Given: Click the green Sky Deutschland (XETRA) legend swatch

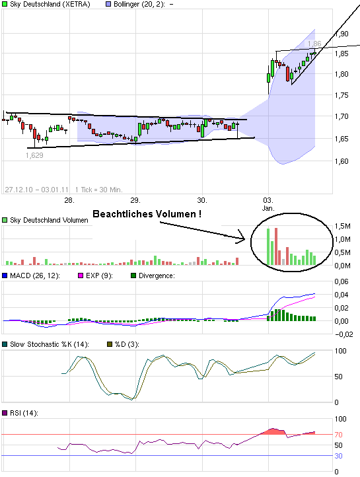Looking at the screenshot, I should coord(5,5).
